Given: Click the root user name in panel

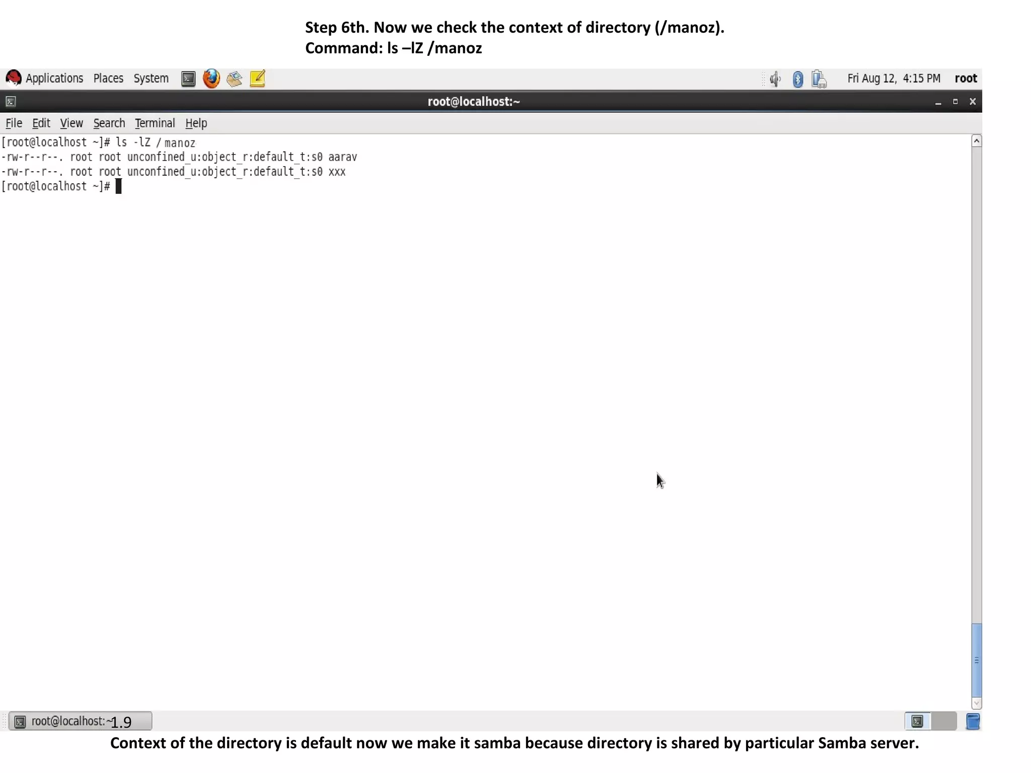Looking at the screenshot, I should coord(966,79).
